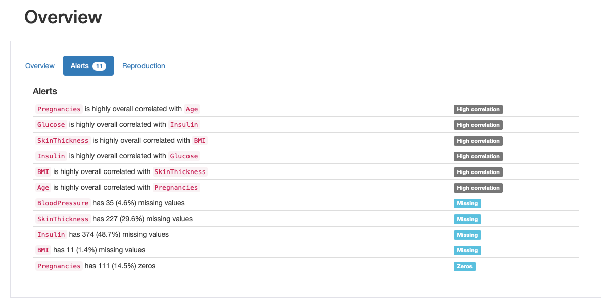Screen dimensions: 613x303
Task: Click Glucose in the Insulin correlation alert
Action: point(51,125)
